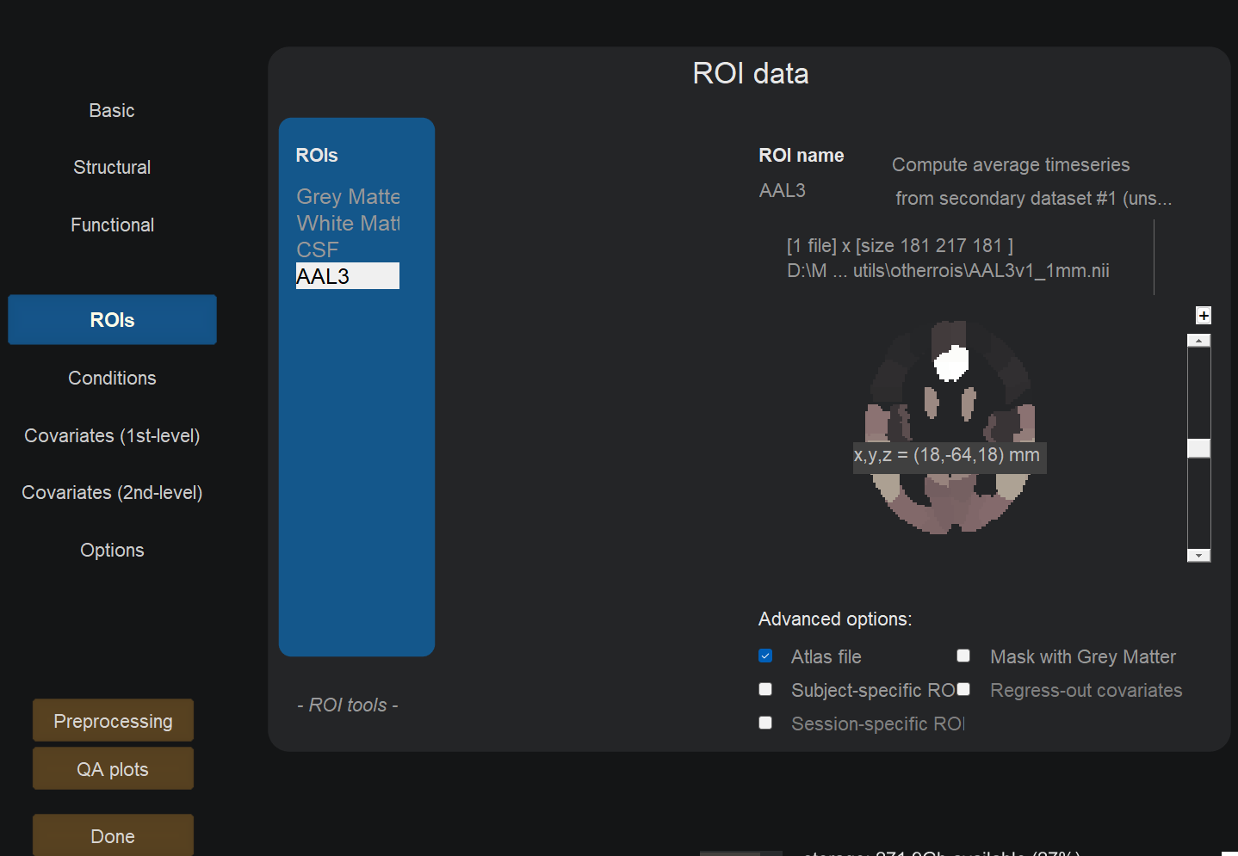Click the slice slider up arrow
This screenshot has height=856, width=1238.
1198,341
